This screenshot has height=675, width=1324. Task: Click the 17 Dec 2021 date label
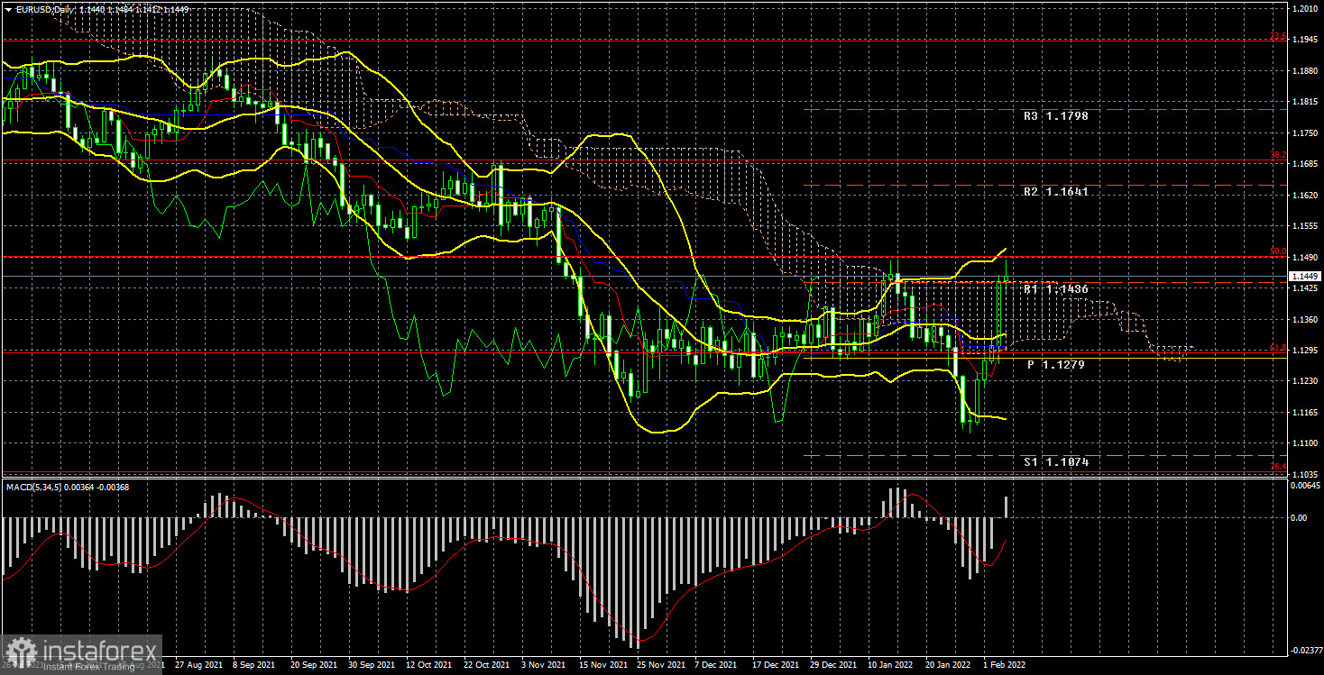[775, 663]
